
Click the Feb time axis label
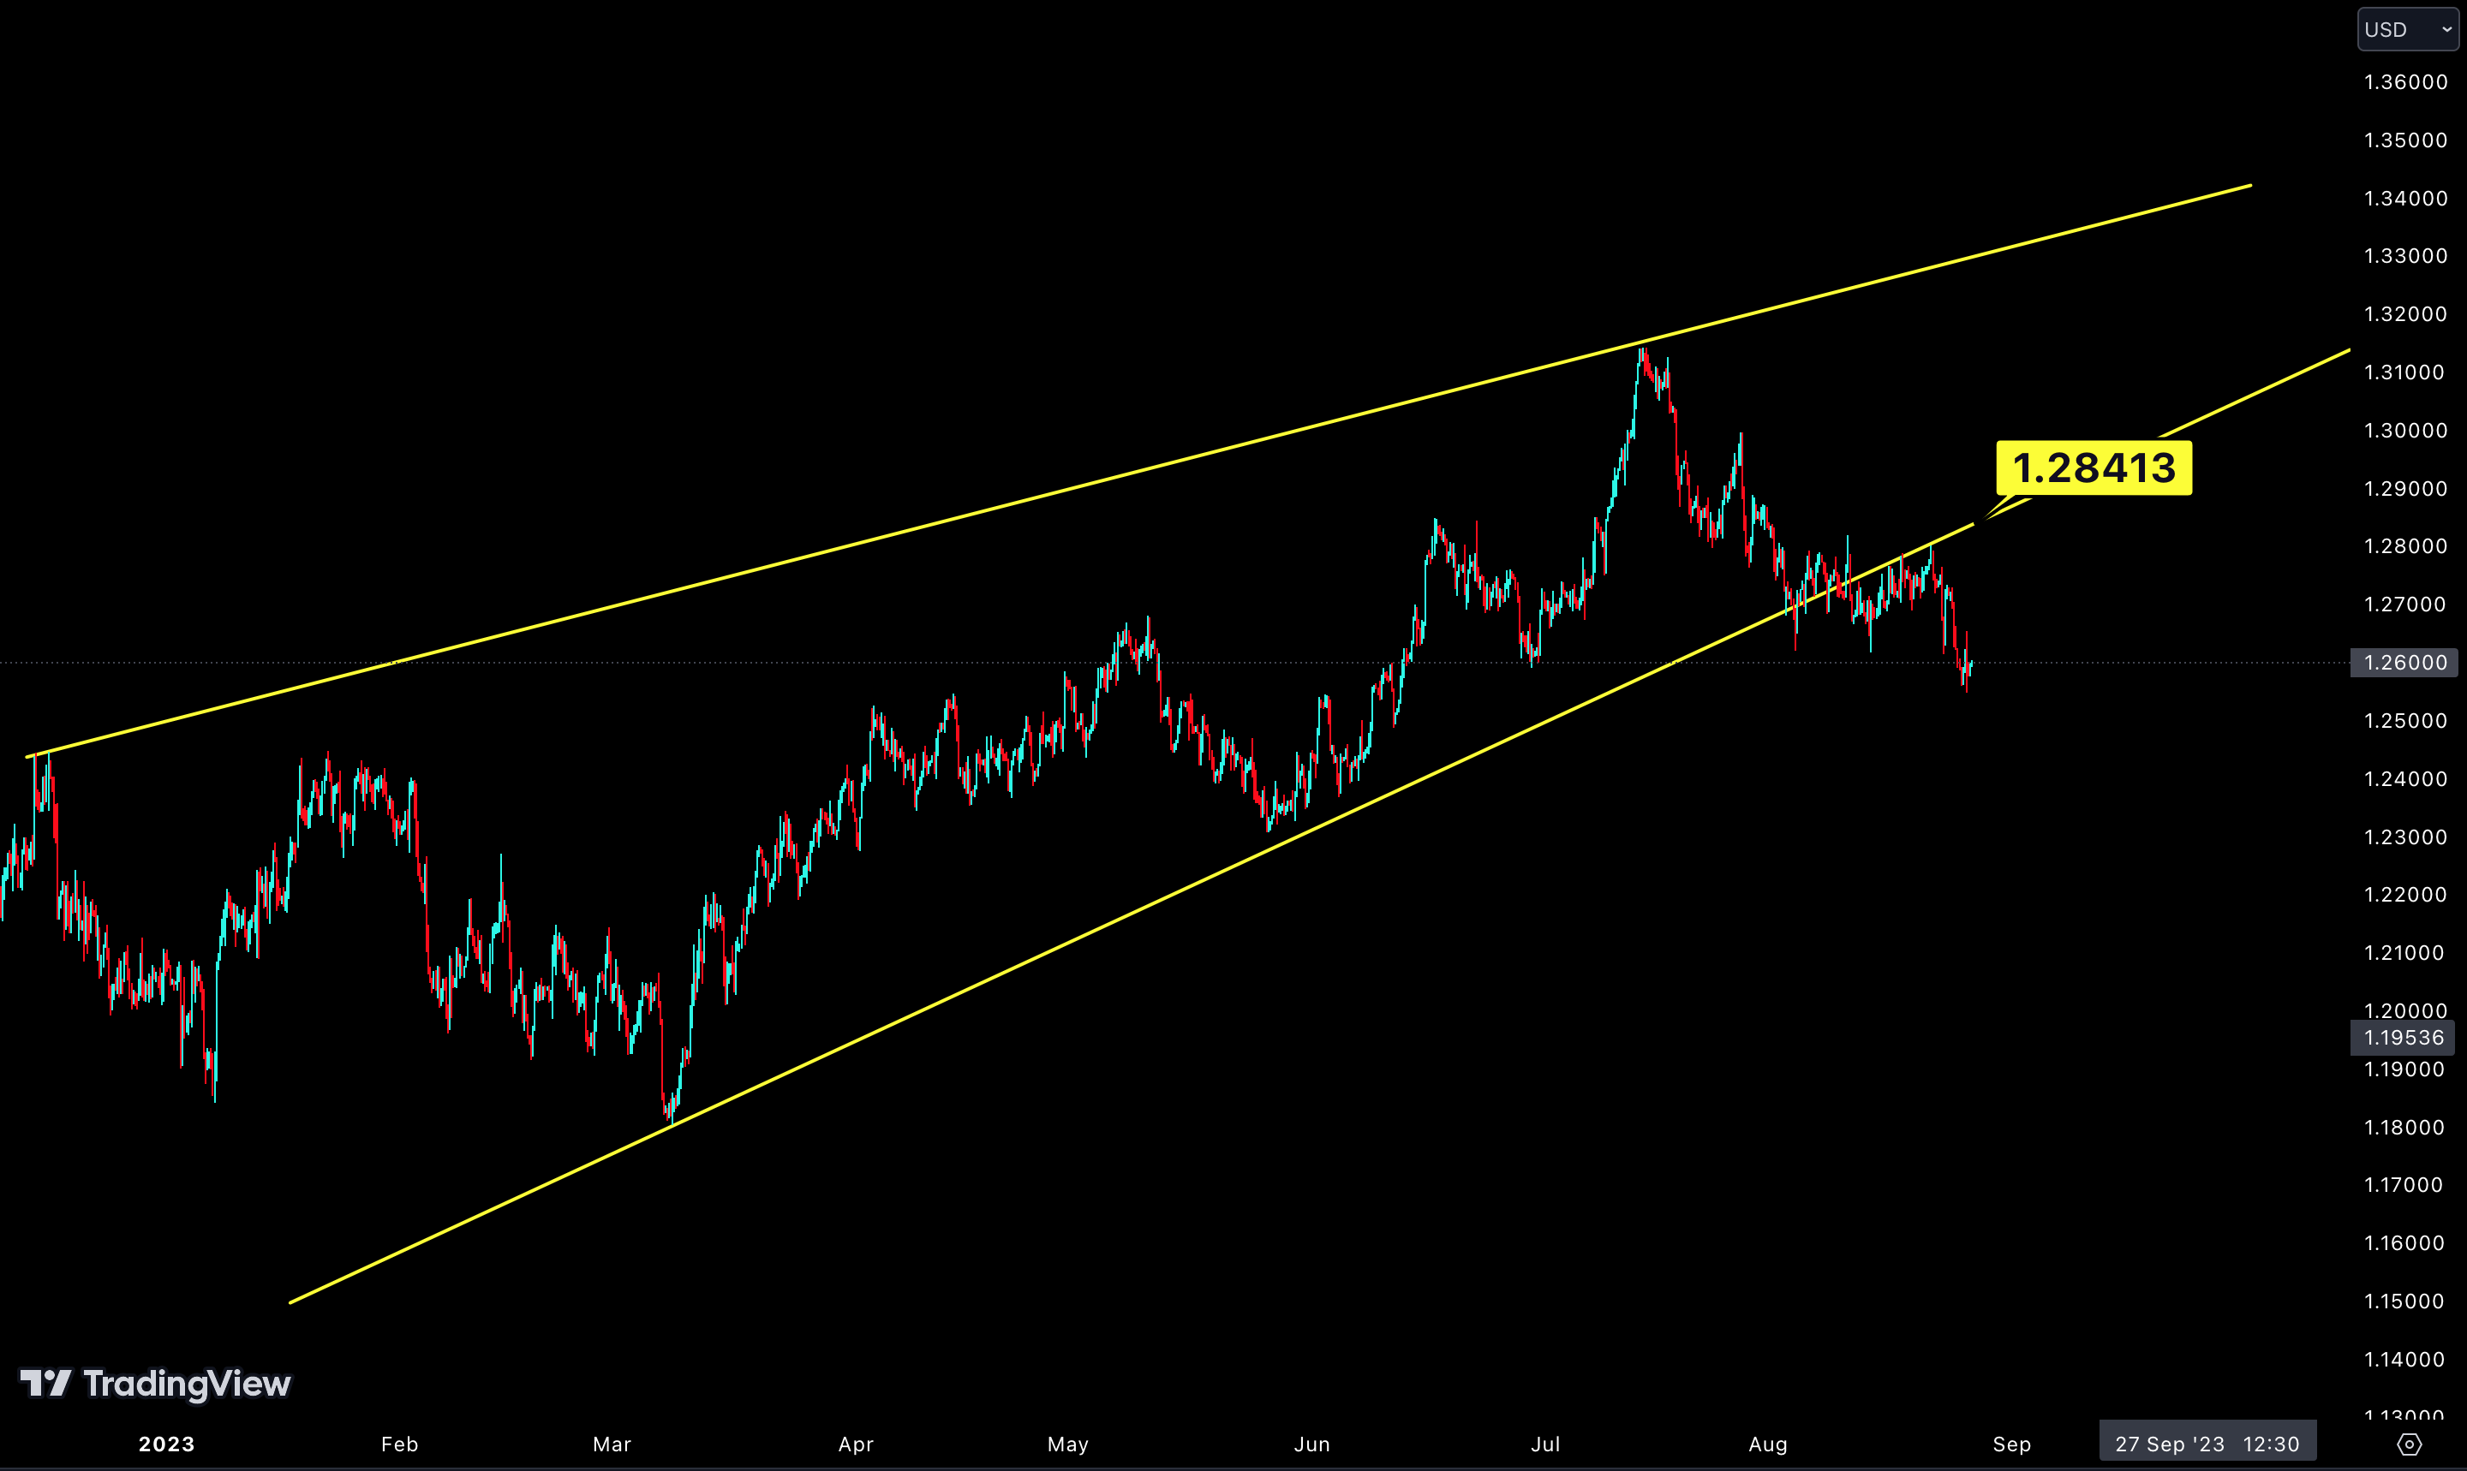click(x=399, y=1444)
